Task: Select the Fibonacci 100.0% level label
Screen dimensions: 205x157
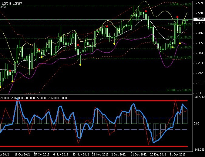Action: [x=179, y=90]
